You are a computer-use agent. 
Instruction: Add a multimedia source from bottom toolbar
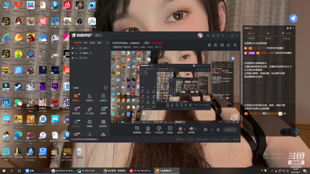tap(170, 130)
